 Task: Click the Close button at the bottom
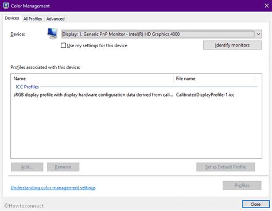(x=256, y=204)
